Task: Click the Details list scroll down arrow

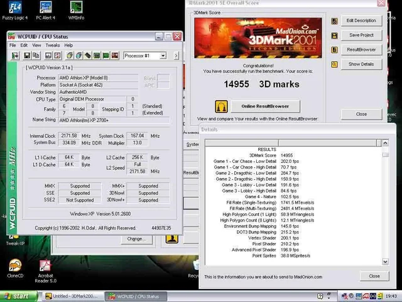Action: (385, 262)
